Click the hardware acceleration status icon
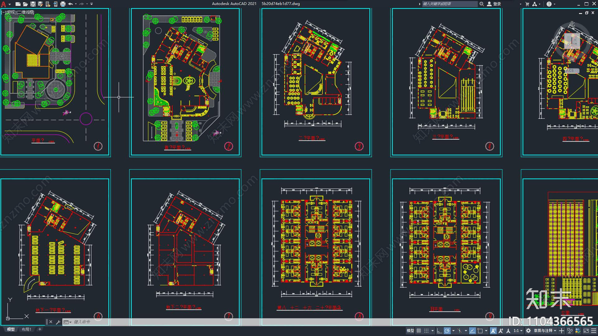The image size is (598, 336). tap(578, 330)
